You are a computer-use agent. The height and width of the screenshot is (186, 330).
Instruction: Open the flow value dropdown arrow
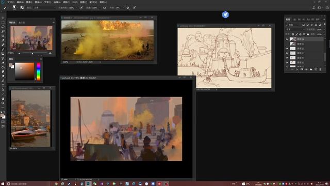pyautogui.click(x=100, y=8)
